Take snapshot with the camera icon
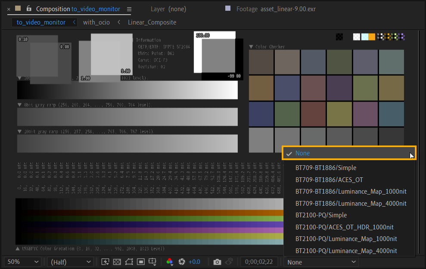The height and width of the screenshot is (269, 426). [217, 262]
